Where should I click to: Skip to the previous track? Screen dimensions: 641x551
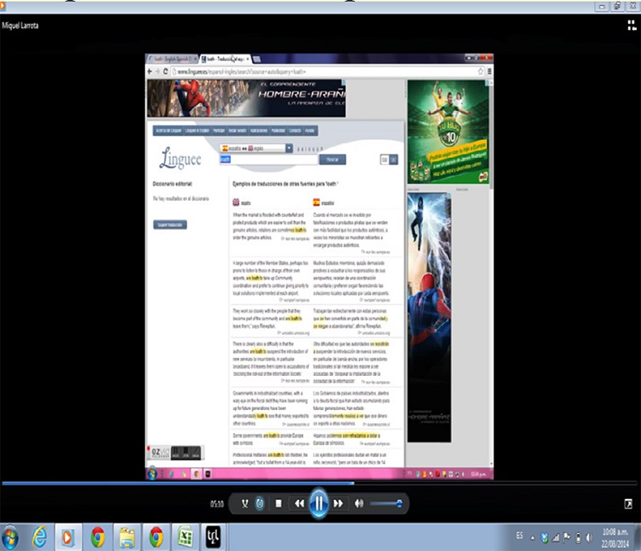click(299, 504)
